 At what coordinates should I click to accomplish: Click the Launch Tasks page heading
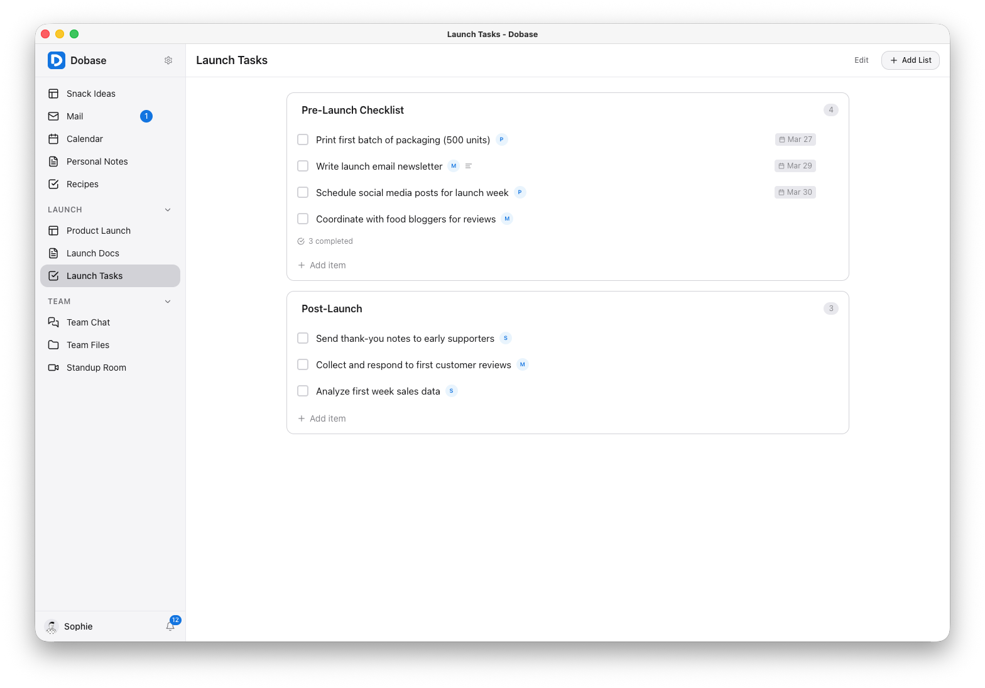232,60
